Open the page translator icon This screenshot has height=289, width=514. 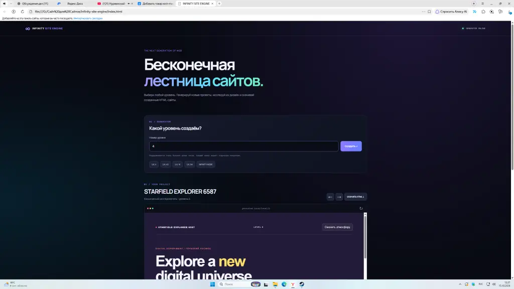474,12
